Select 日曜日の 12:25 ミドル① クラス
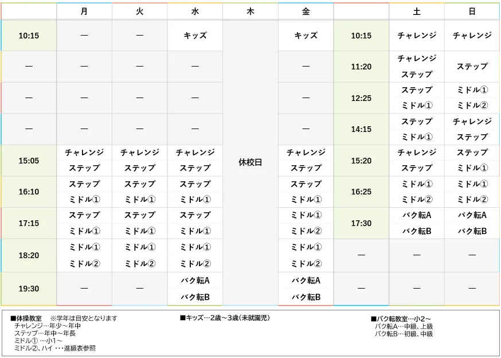Viewport: 501px width, 358px height. 471,90
